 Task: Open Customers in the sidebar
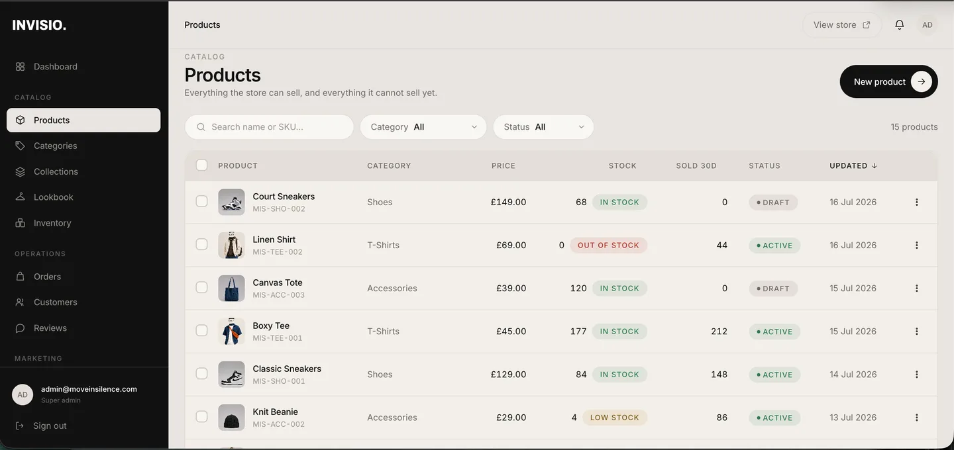83,302
